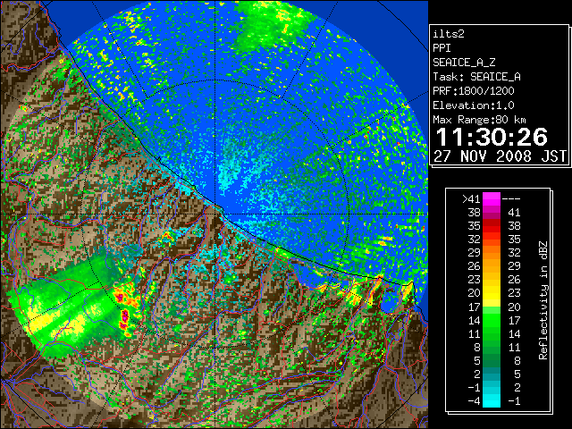Click the Max Range:80 km line
The image size is (572, 429).
point(479,120)
